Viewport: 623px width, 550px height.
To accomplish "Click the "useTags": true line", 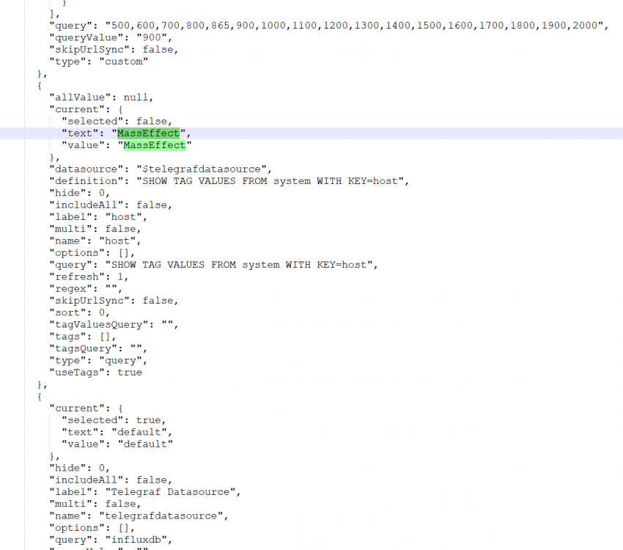I will click(x=95, y=373).
